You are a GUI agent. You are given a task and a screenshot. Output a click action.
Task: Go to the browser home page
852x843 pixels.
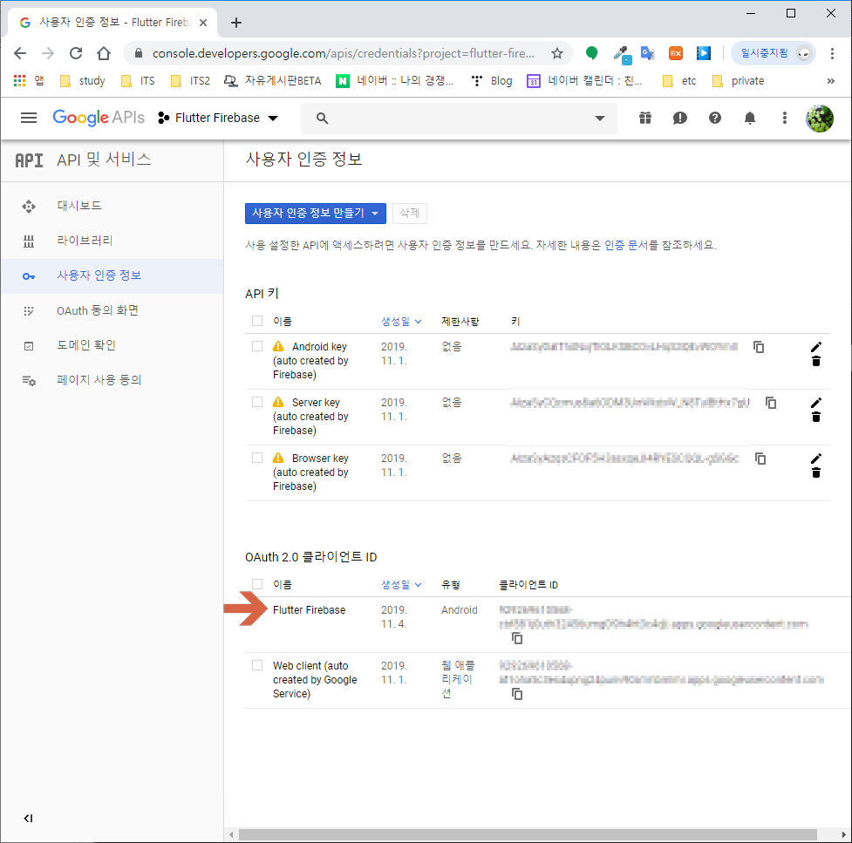(103, 53)
